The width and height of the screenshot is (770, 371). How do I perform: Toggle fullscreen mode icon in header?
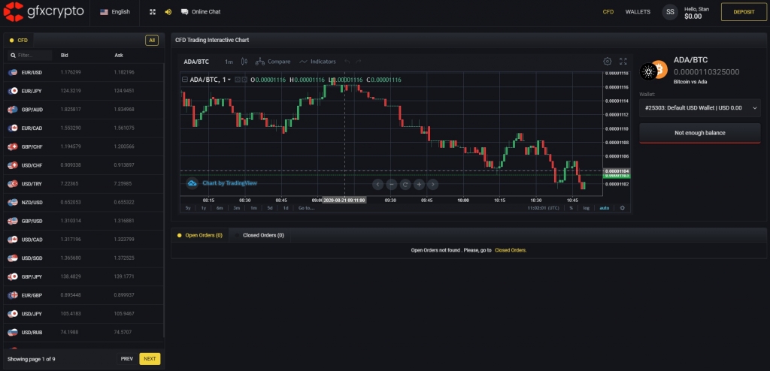tap(153, 12)
